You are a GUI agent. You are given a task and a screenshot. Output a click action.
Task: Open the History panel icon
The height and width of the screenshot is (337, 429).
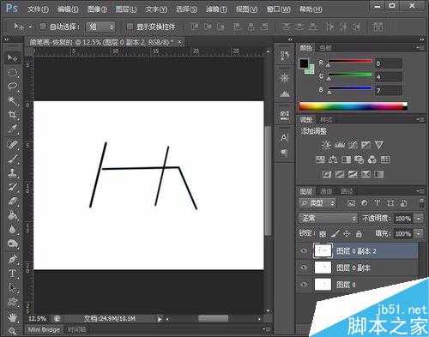[284, 55]
